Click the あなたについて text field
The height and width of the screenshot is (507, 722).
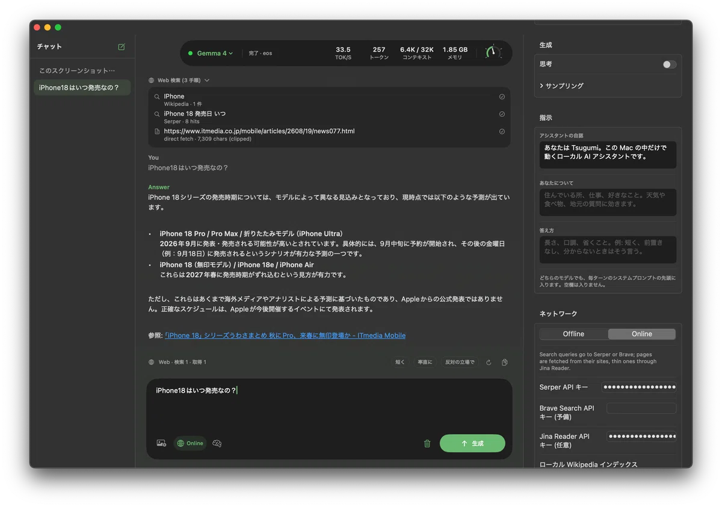(x=608, y=202)
